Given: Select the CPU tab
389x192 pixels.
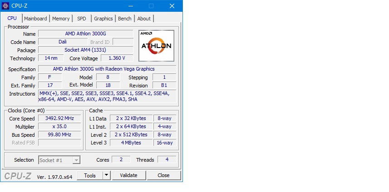Looking at the screenshot, I should click(x=12, y=18).
